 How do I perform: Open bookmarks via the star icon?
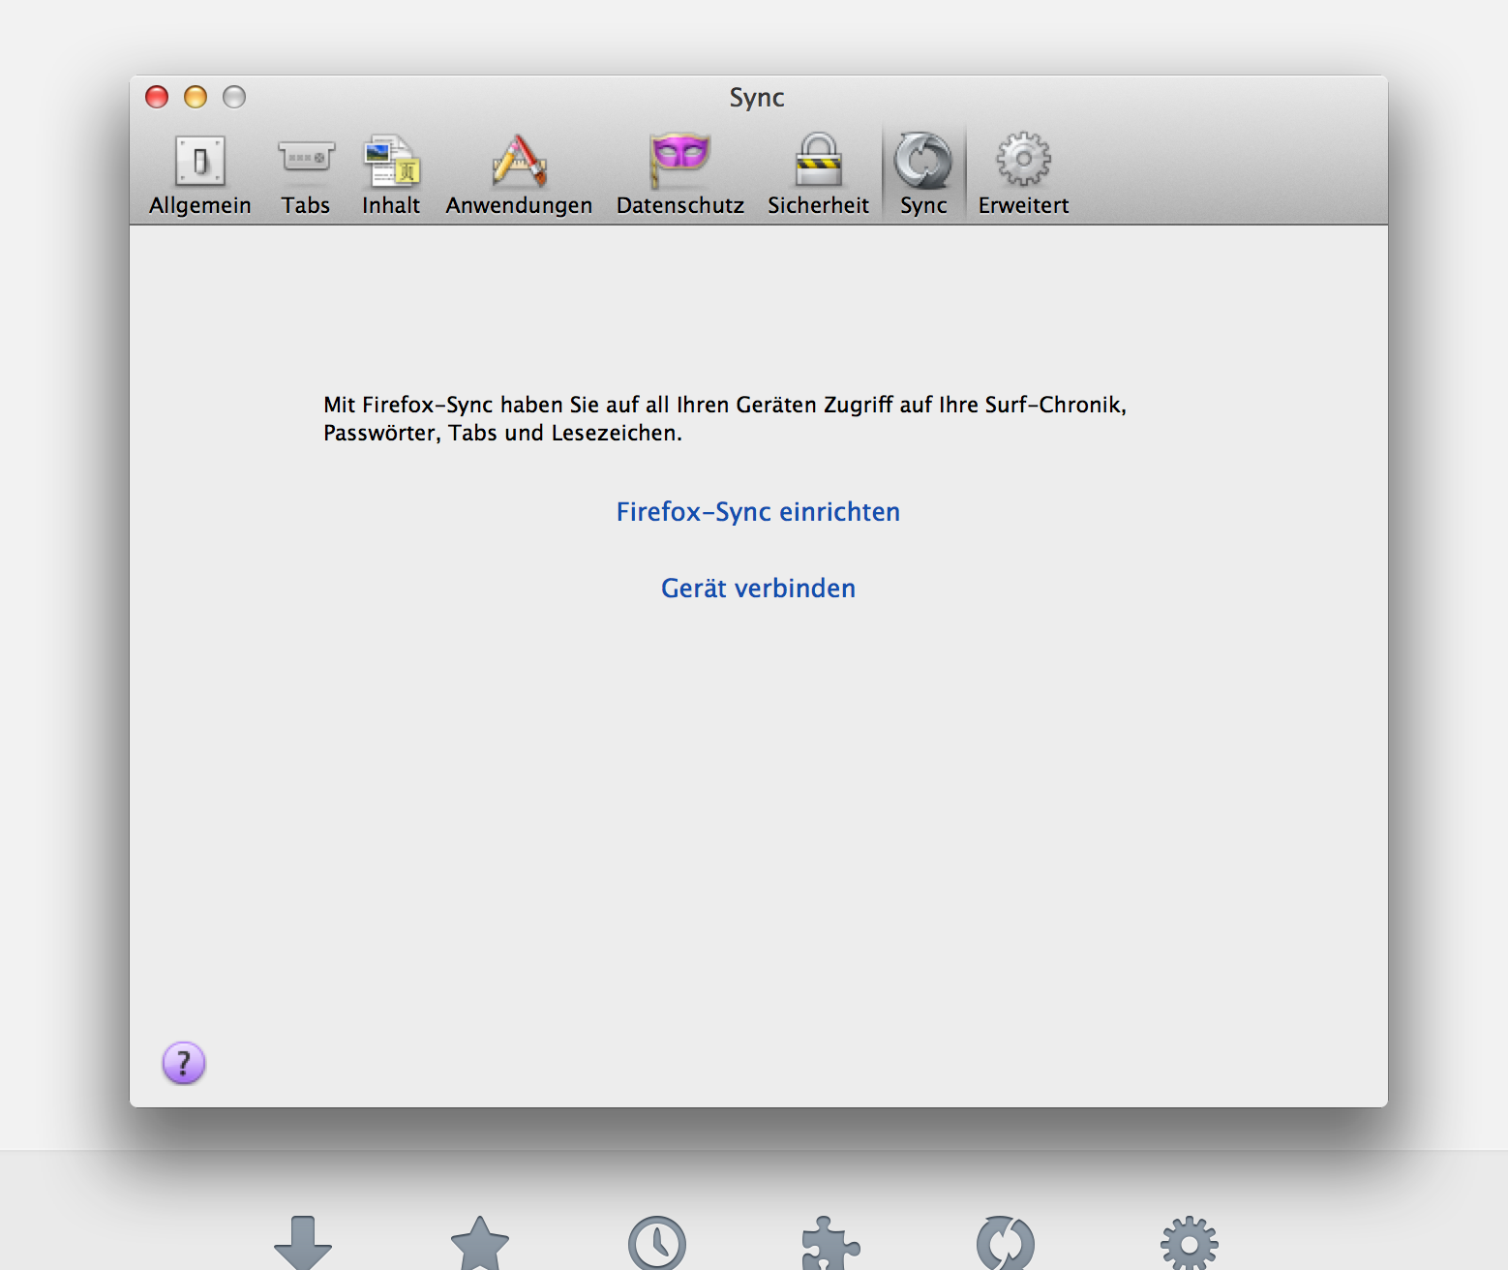(480, 1243)
